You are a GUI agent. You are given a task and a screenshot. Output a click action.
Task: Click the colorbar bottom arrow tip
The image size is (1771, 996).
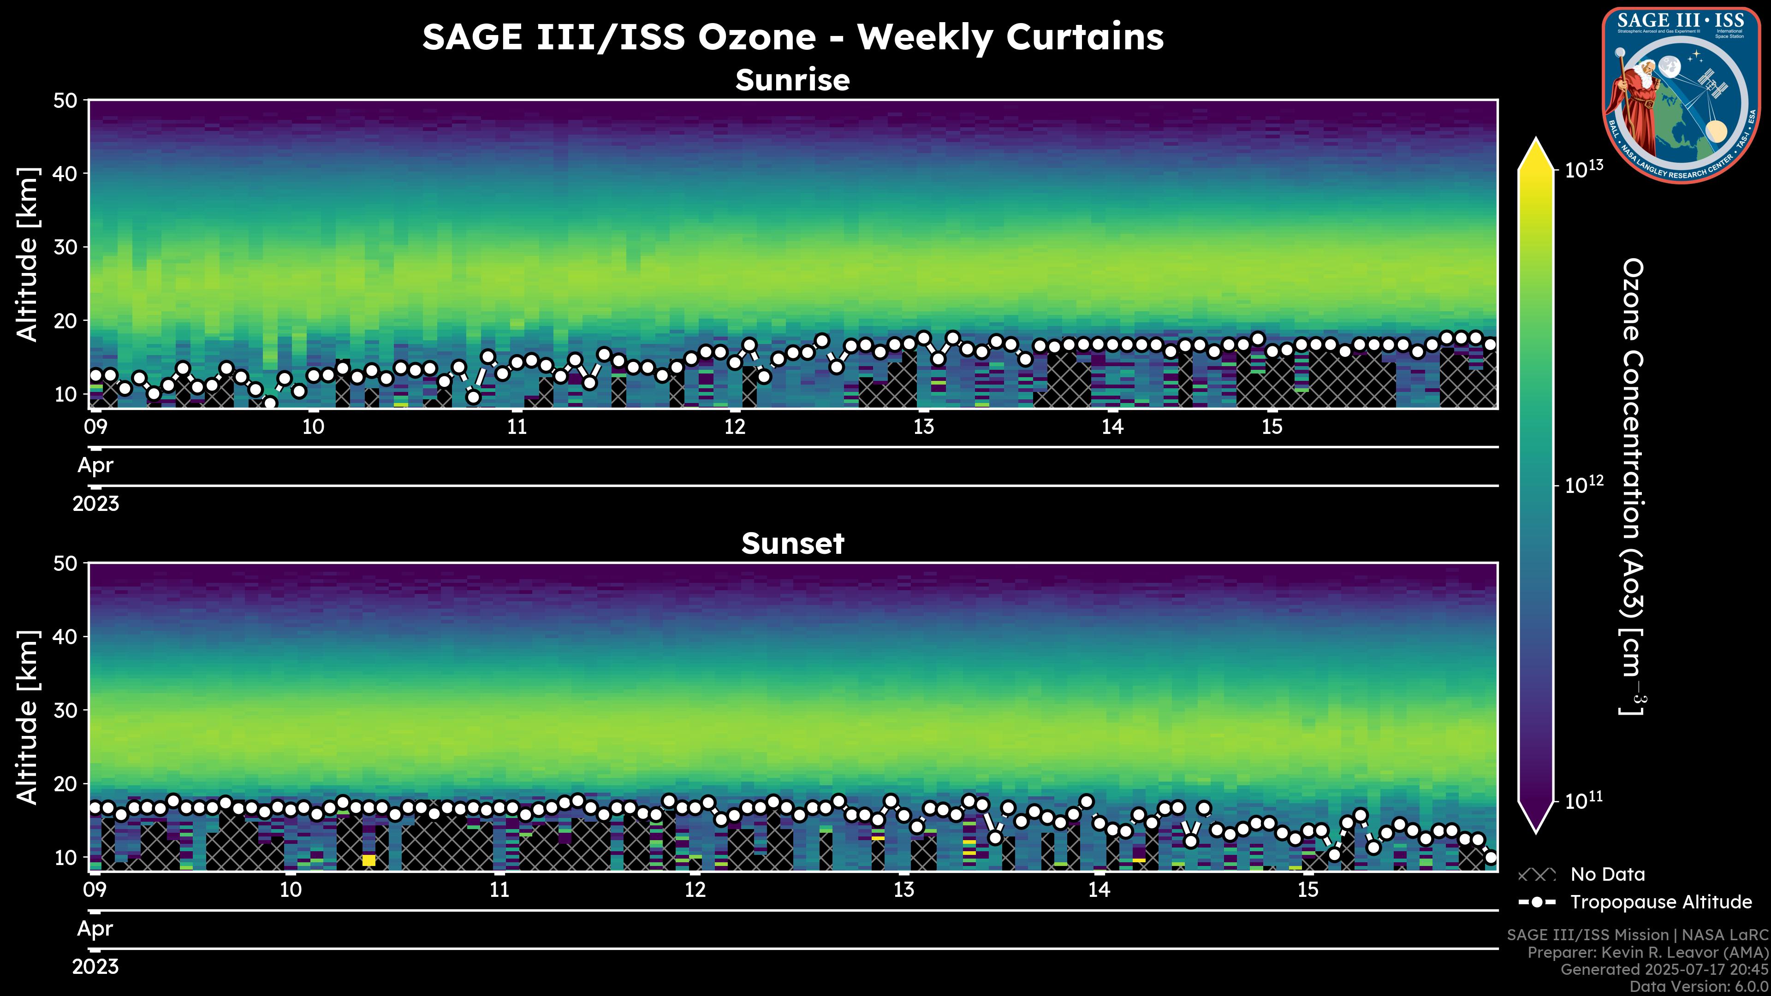click(x=1536, y=830)
